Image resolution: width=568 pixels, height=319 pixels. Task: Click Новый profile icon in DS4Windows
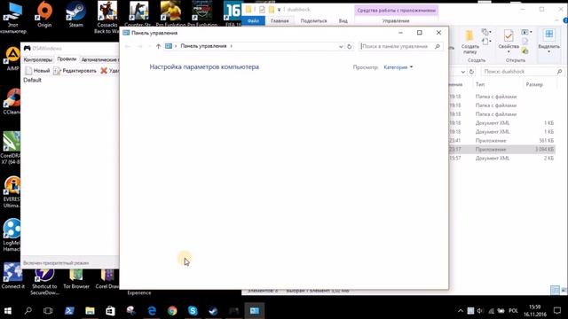[x=28, y=71]
